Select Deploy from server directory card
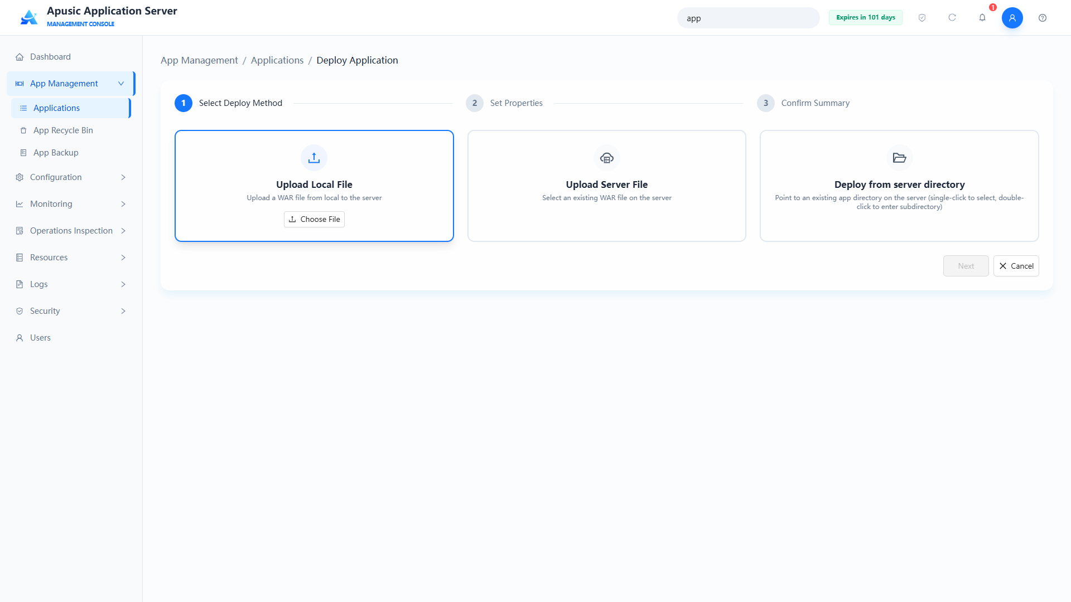This screenshot has width=1071, height=602. (899, 186)
